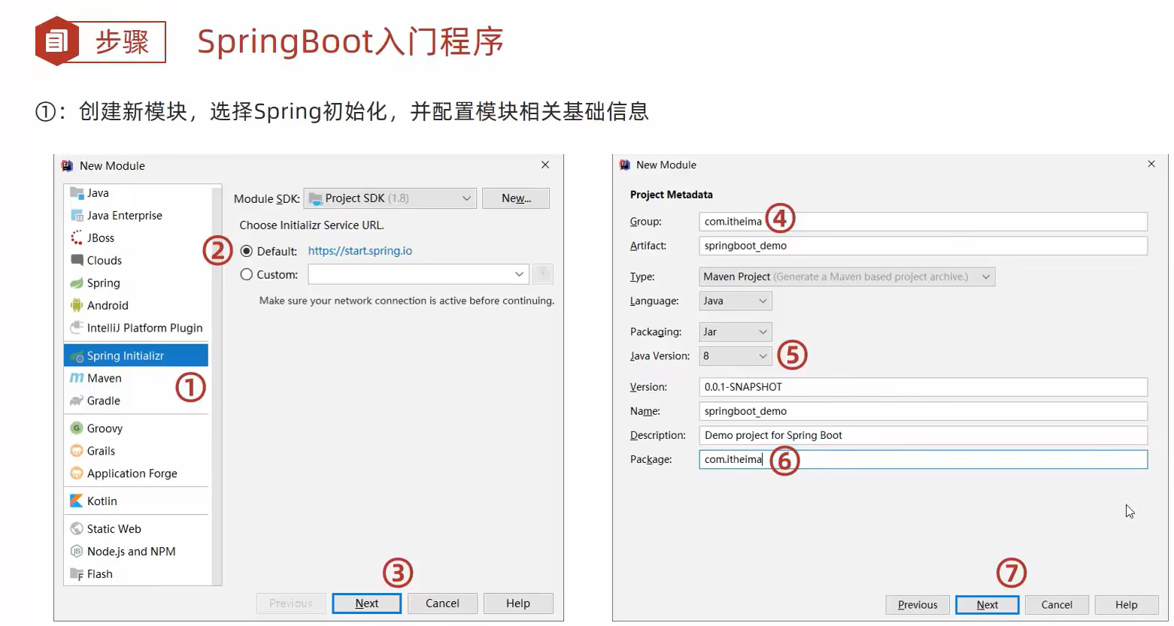Click the New... SDK button
The image size is (1174, 626).
tap(516, 198)
